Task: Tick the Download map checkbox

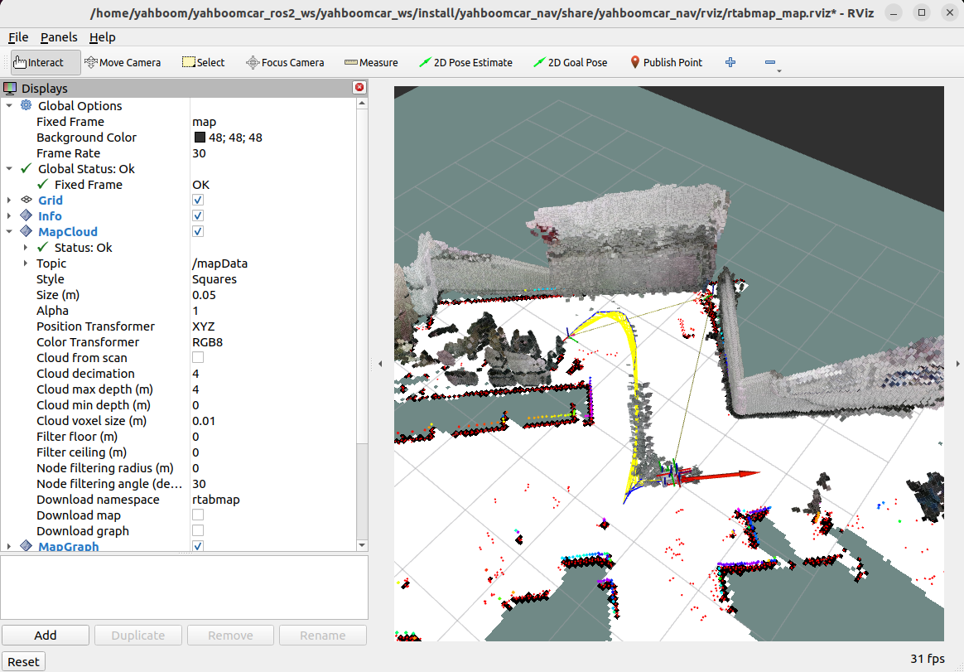Action: click(198, 515)
